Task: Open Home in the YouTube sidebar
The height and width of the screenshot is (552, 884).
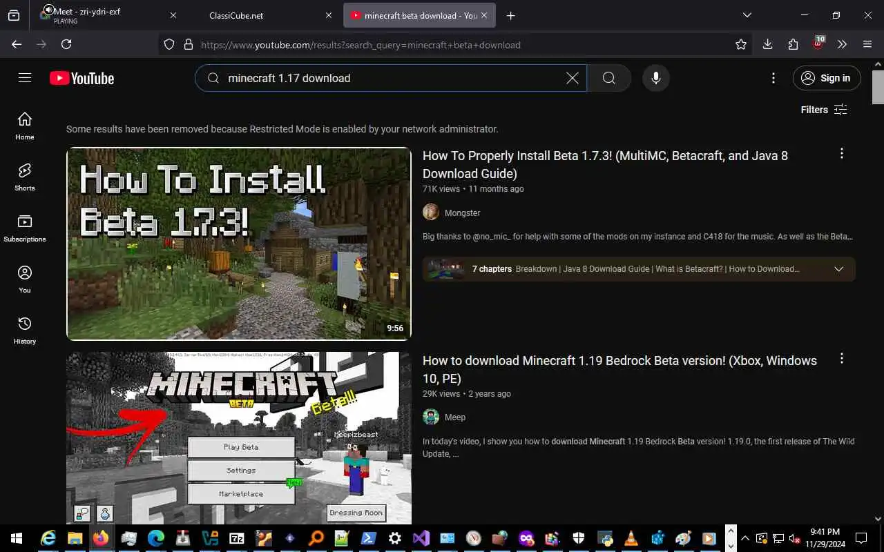Action: pos(25,126)
